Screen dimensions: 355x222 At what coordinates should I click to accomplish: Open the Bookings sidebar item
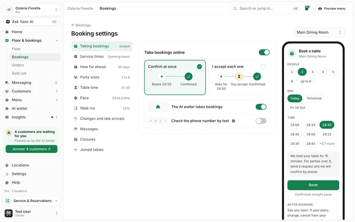(35, 57)
